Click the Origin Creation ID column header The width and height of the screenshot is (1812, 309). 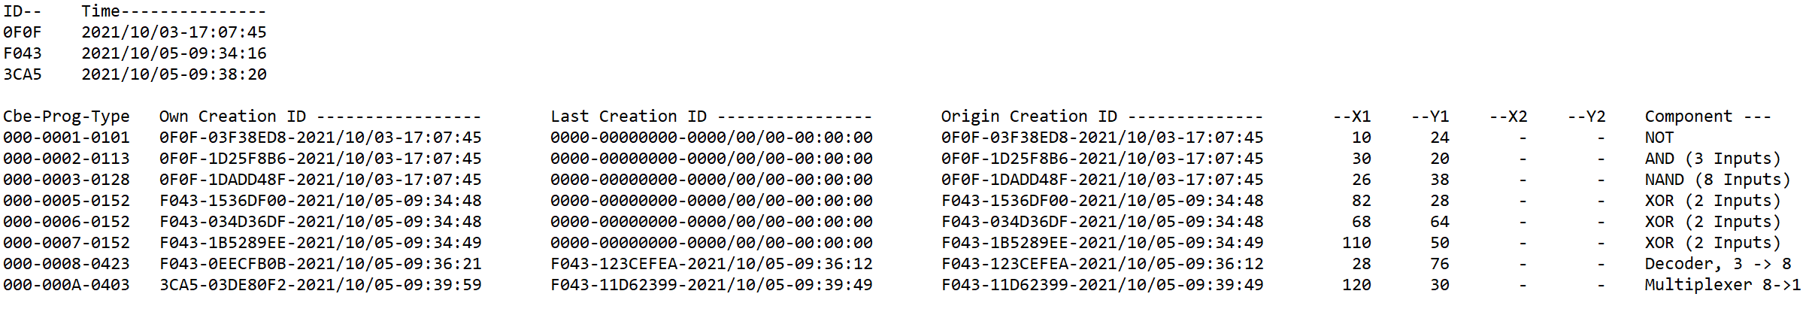pyautogui.click(x=1029, y=117)
